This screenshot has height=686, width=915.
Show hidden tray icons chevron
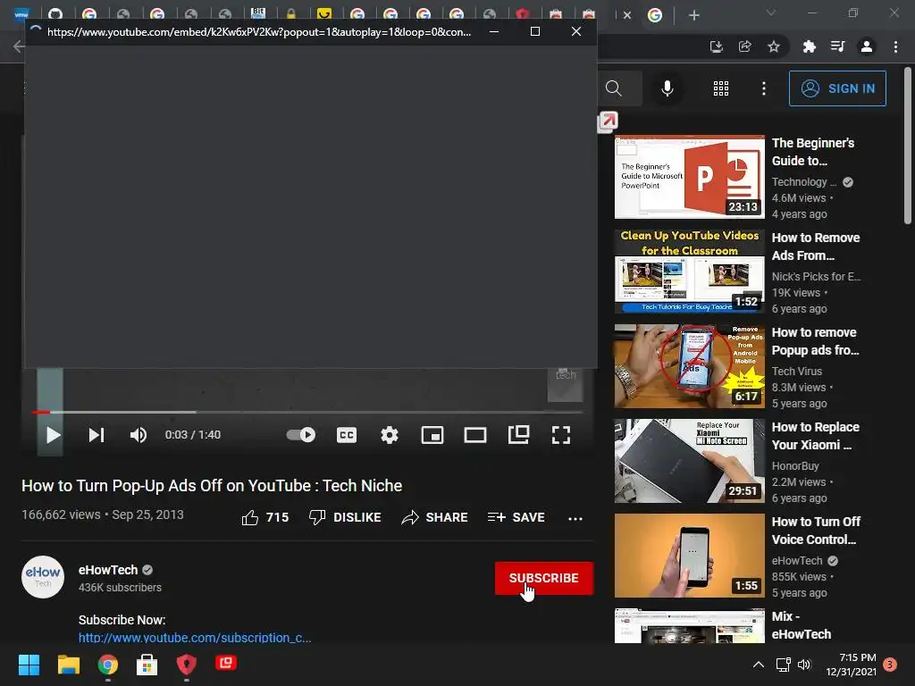(758, 665)
